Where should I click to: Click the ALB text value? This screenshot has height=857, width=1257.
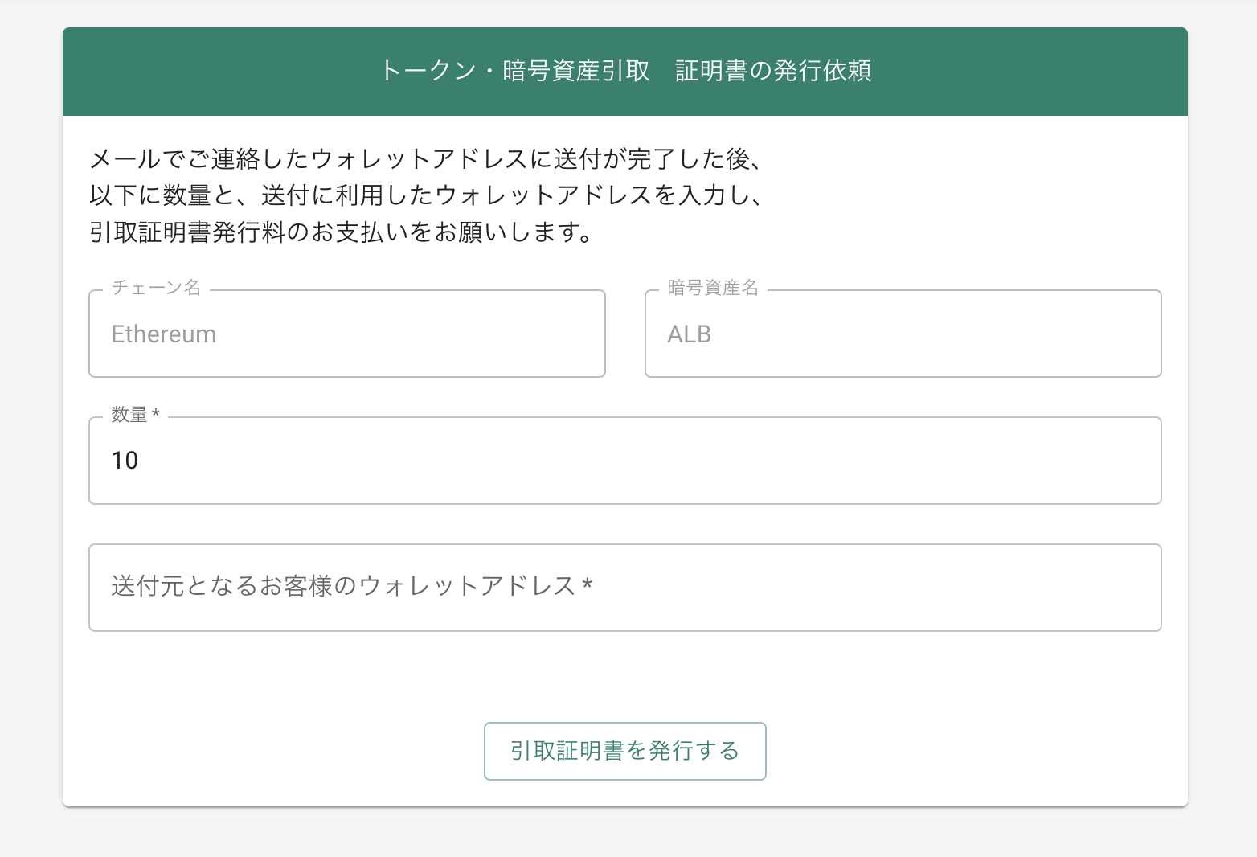pos(689,334)
